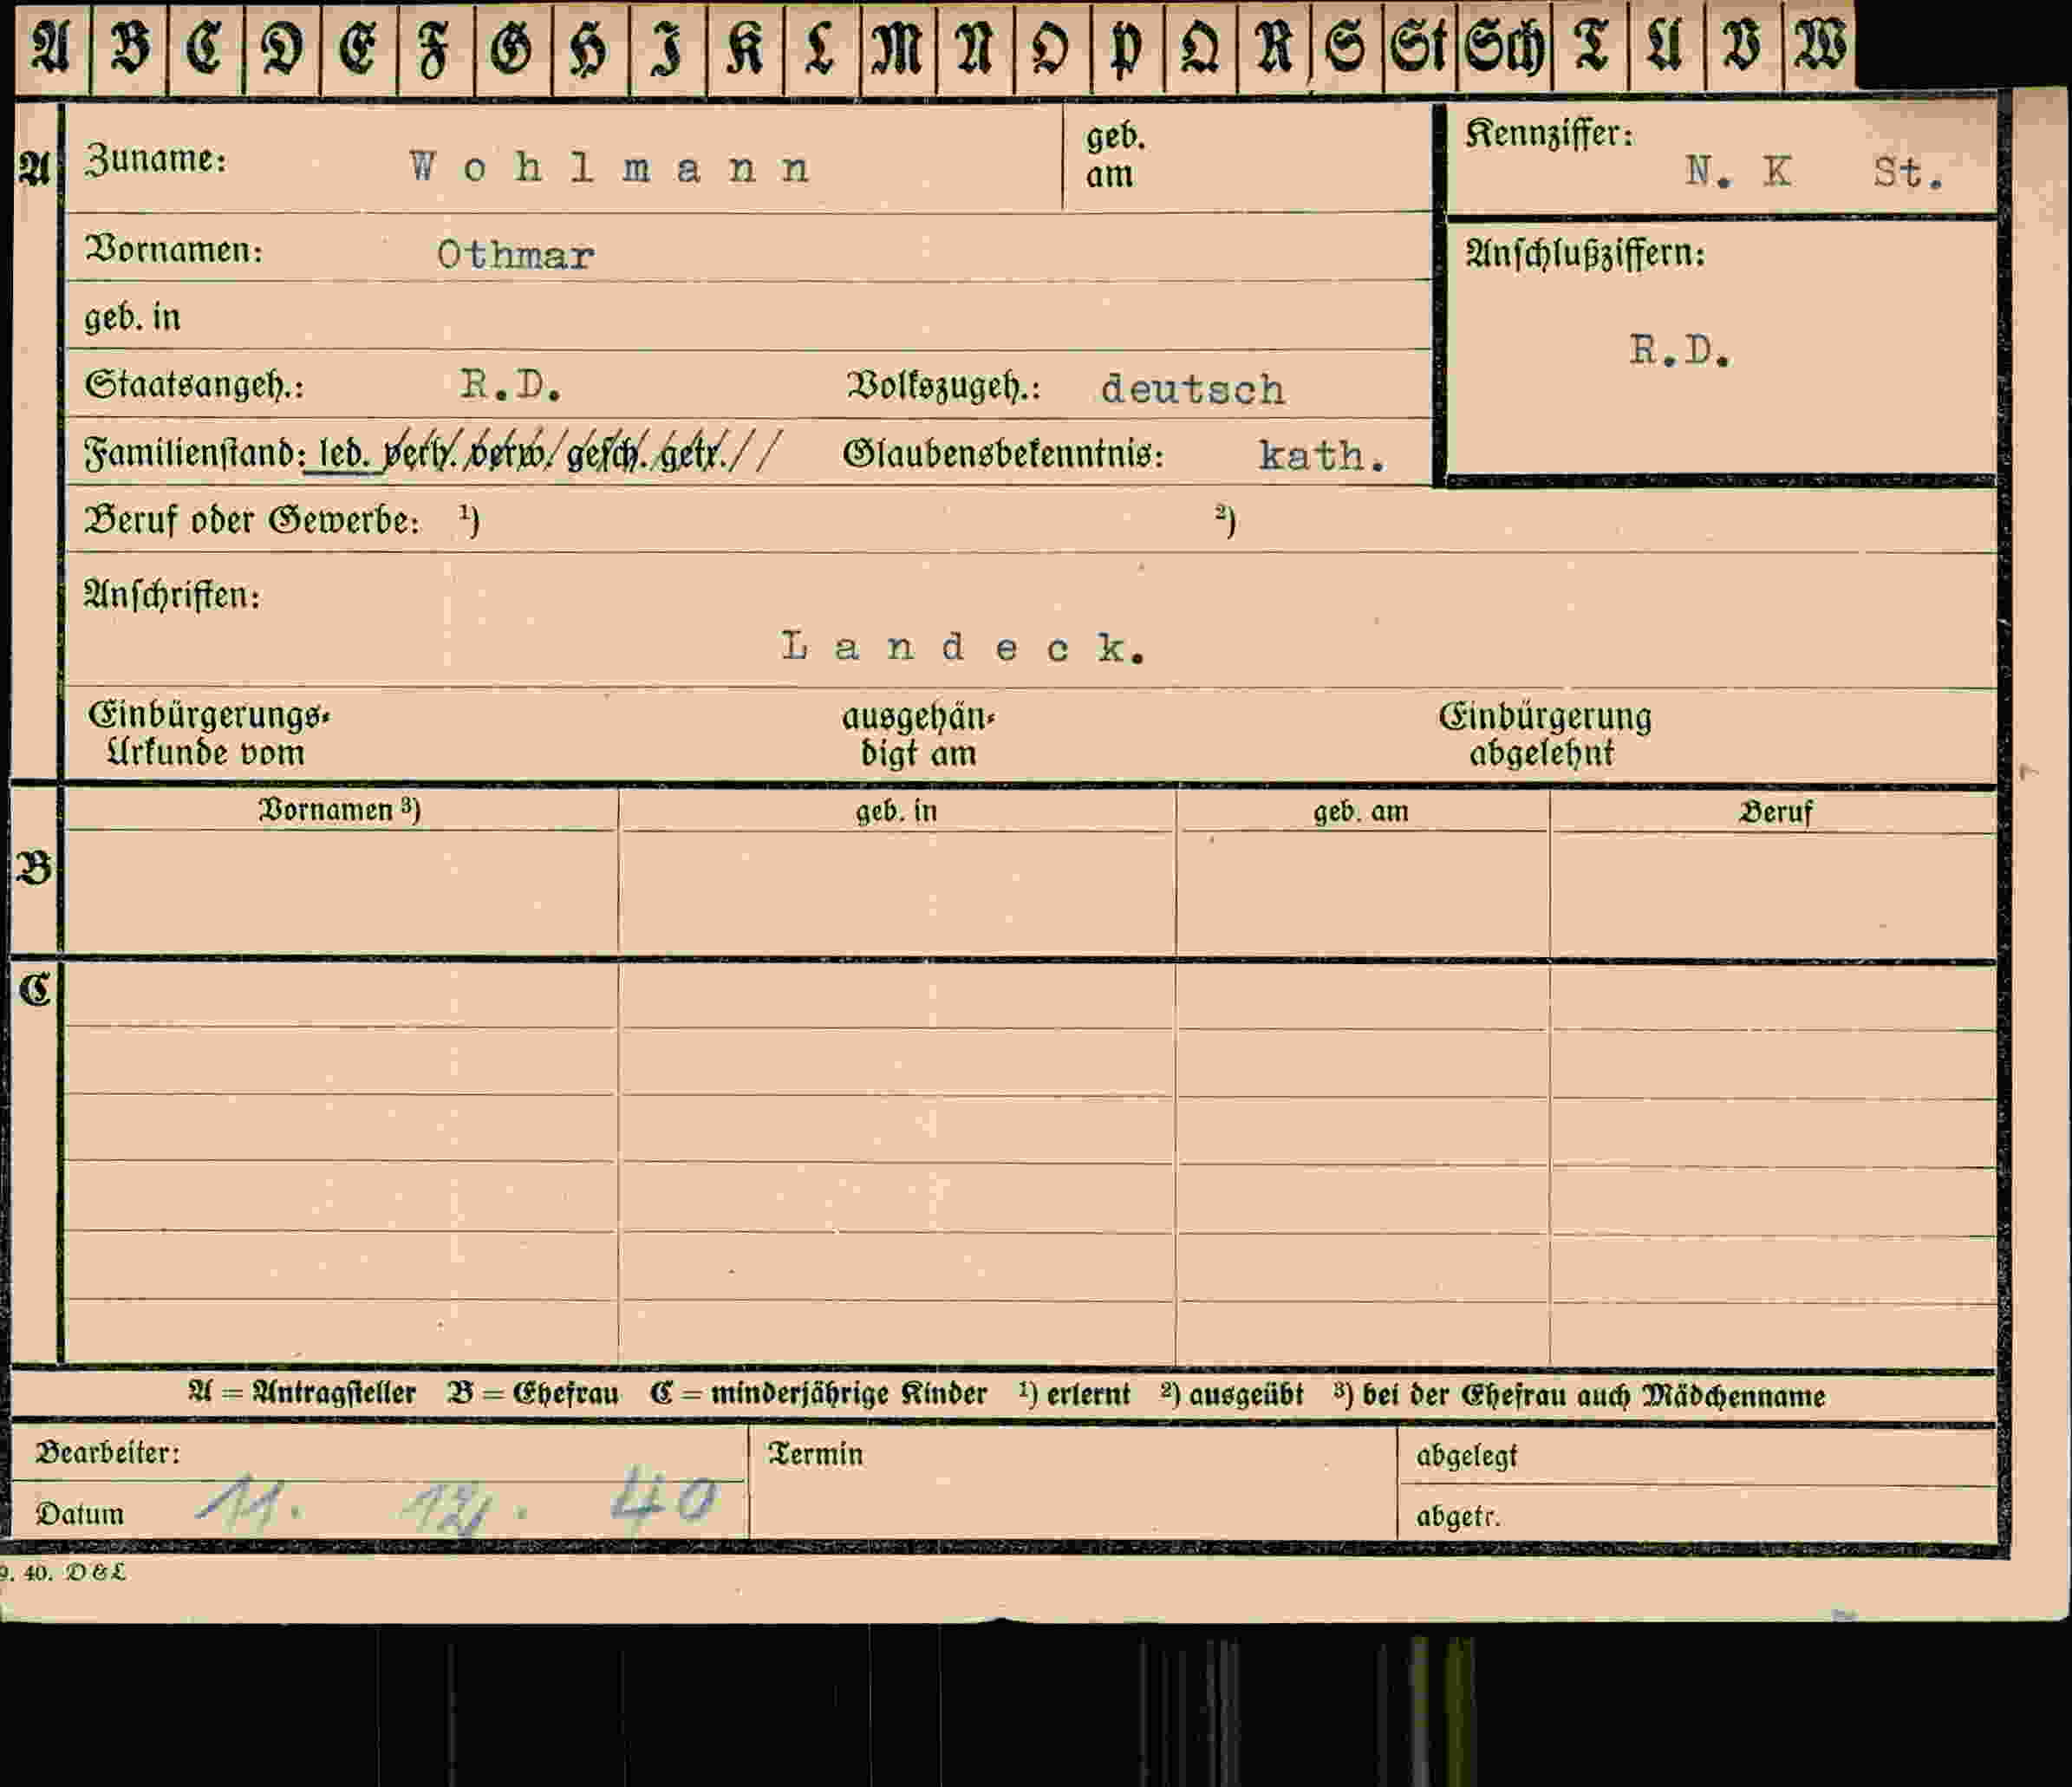This screenshot has width=2072, height=1787.
Task: Click the Datum label
Action: [80, 1514]
